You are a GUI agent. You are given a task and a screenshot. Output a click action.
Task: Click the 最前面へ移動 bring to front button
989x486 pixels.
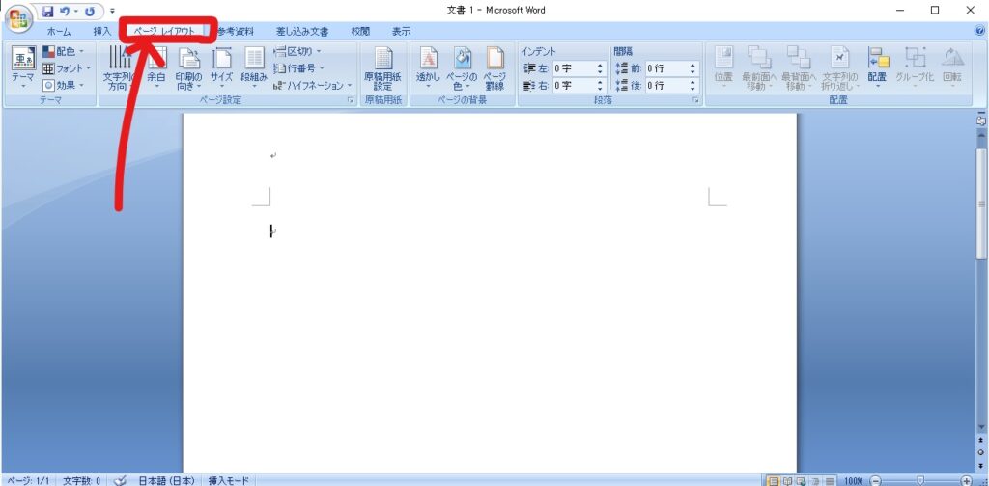pyautogui.click(x=759, y=68)
